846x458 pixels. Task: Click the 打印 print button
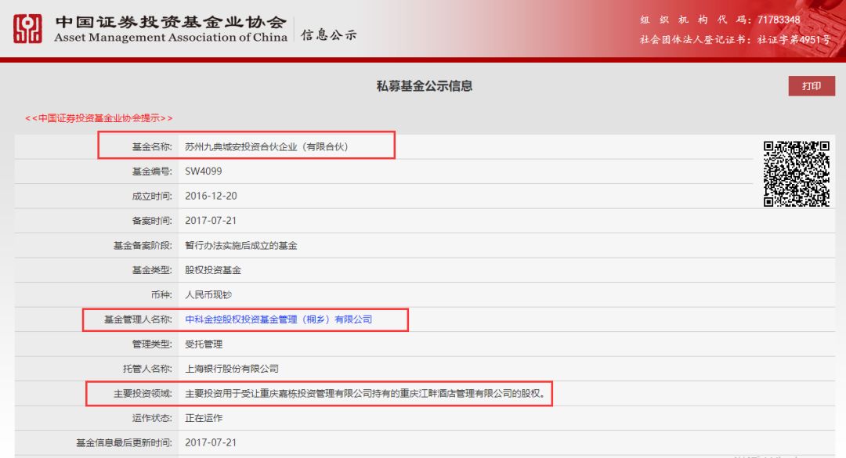click(x=812, y=86)
